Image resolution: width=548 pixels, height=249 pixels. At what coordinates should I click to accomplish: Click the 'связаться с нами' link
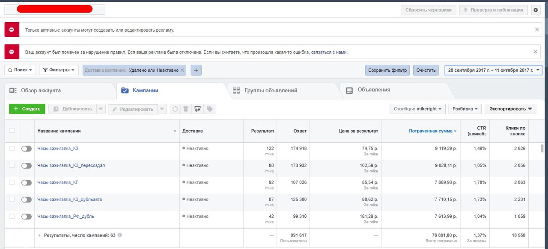[x=329, y=53]
